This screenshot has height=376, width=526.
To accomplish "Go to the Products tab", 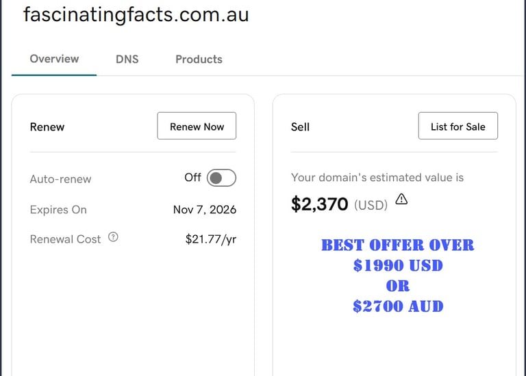I will coord(199,59).
